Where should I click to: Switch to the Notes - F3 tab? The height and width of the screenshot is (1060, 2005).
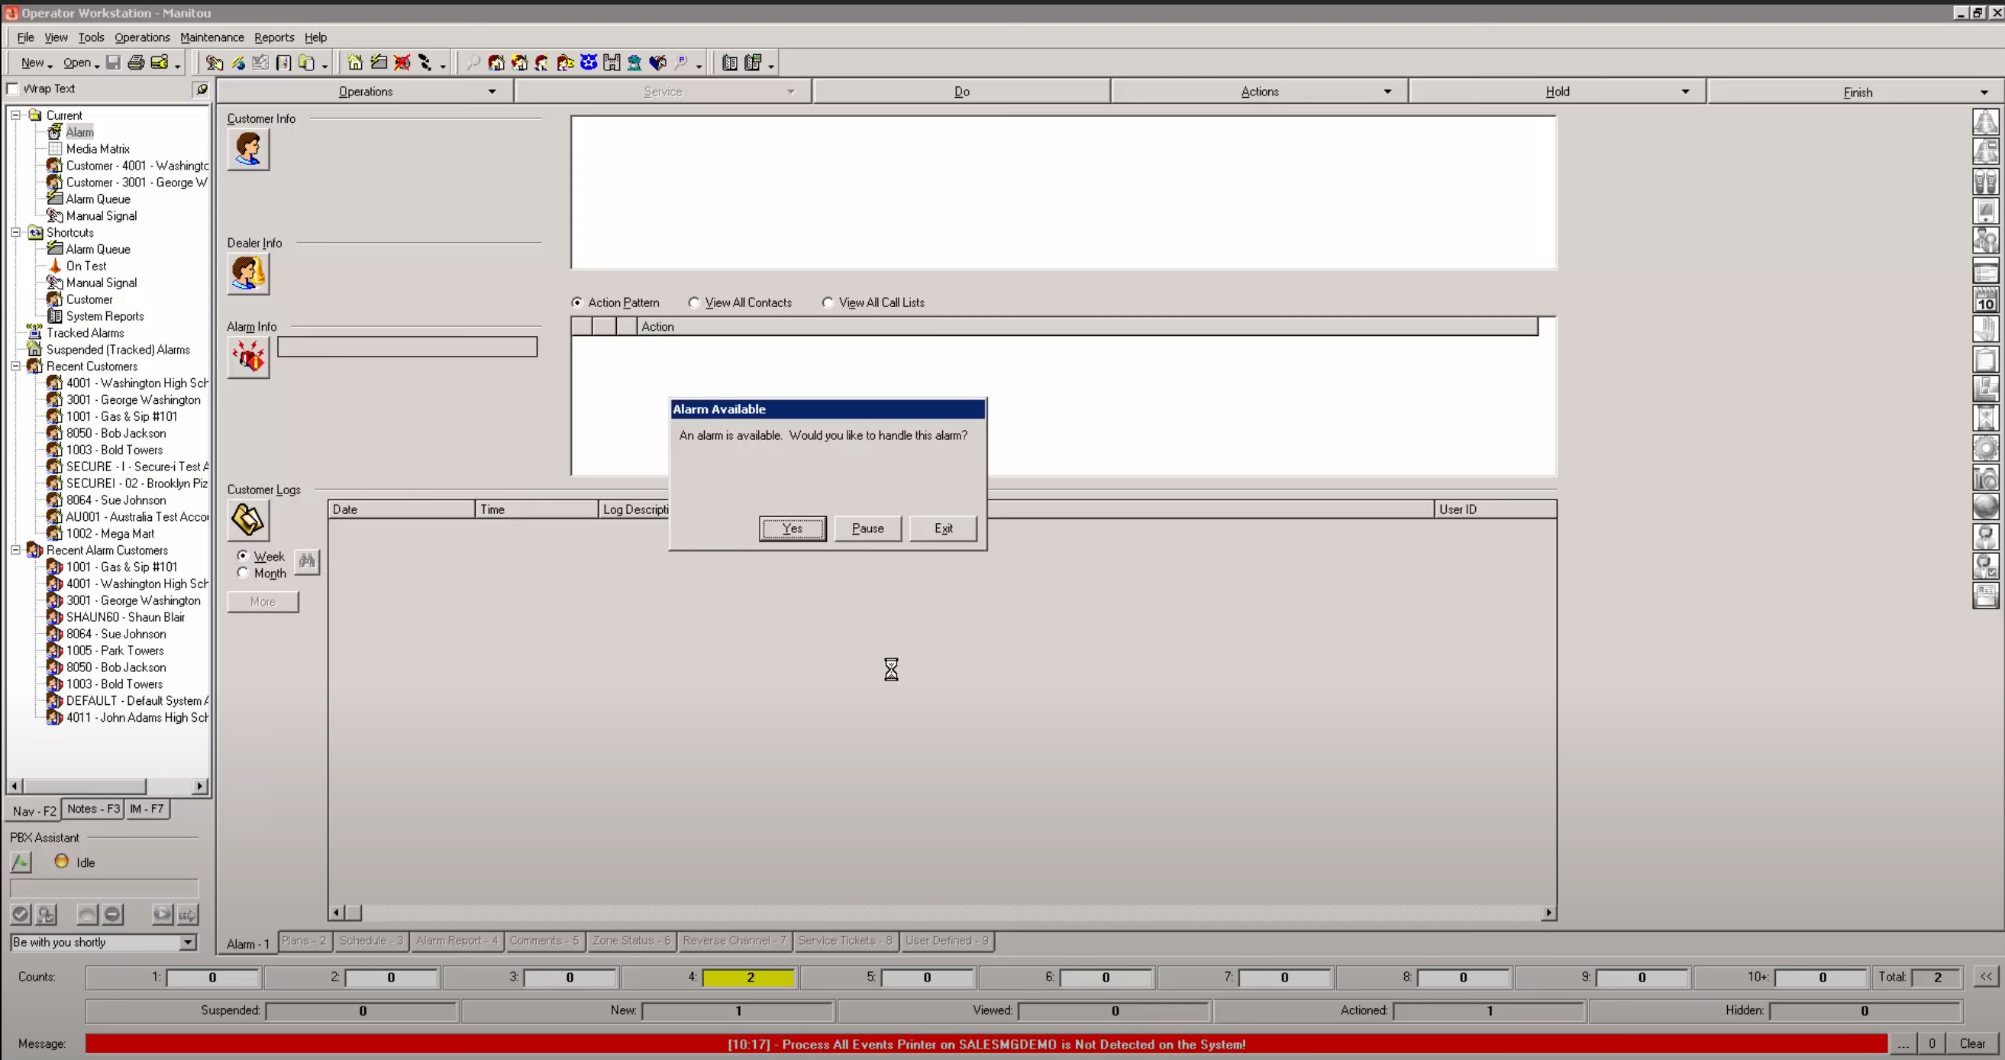[92, 810]
